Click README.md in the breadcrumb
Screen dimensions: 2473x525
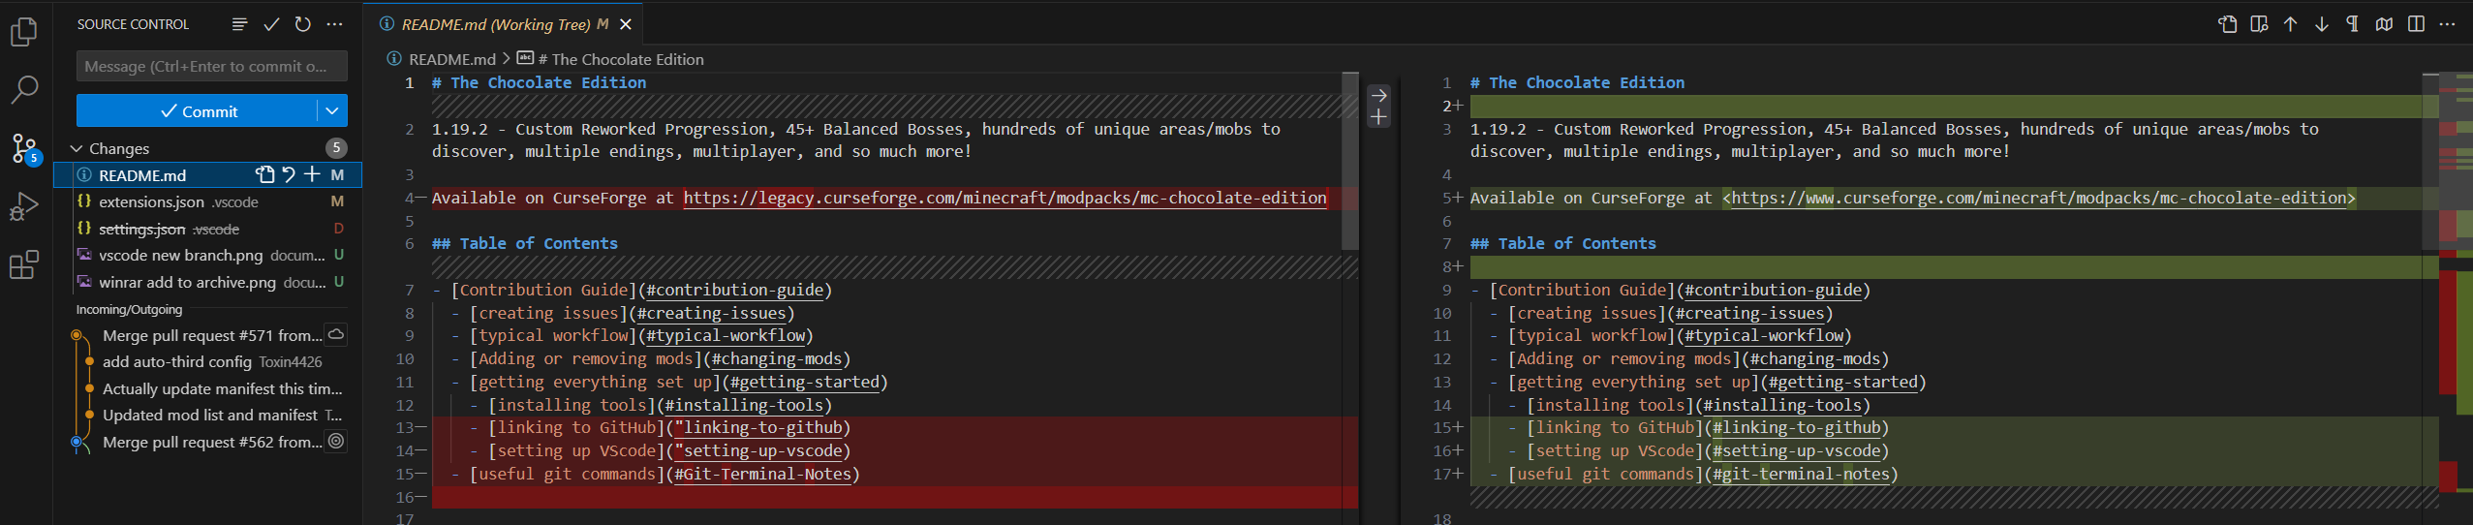pos(451,59)
